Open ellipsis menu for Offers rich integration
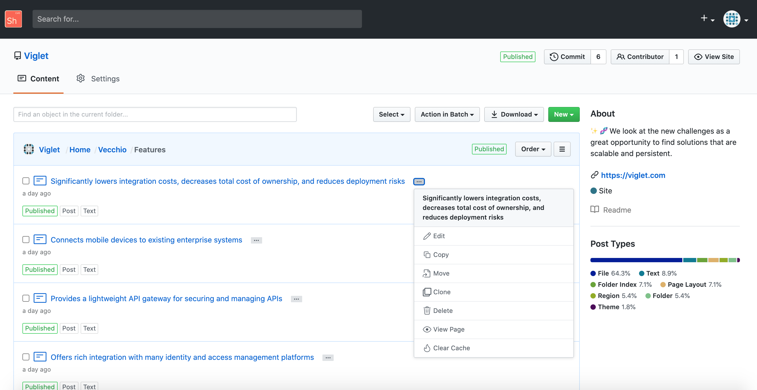 328,358
